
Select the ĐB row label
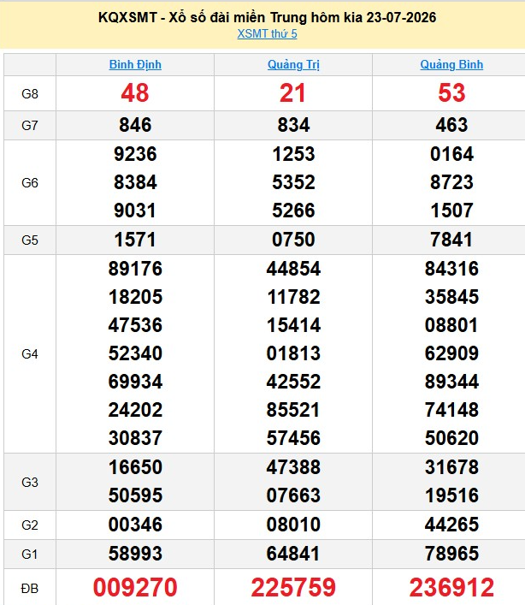click(30, 589)
